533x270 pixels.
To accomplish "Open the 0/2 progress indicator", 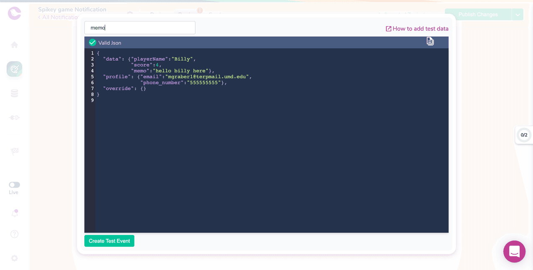I will (524, 135).
